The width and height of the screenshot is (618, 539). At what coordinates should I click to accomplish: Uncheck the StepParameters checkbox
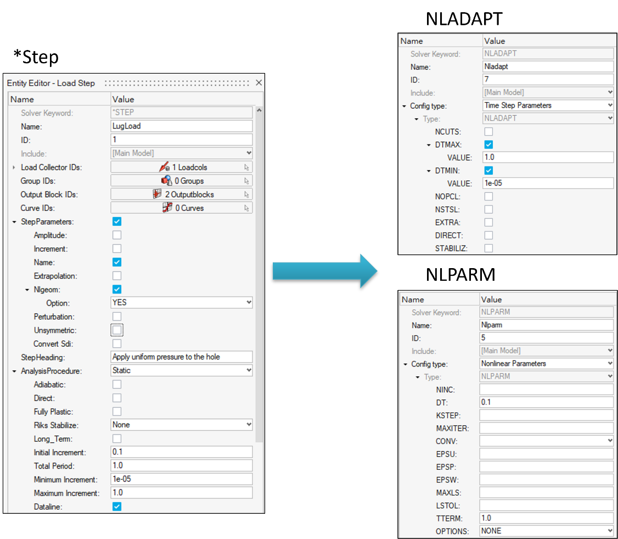(117, 221)
